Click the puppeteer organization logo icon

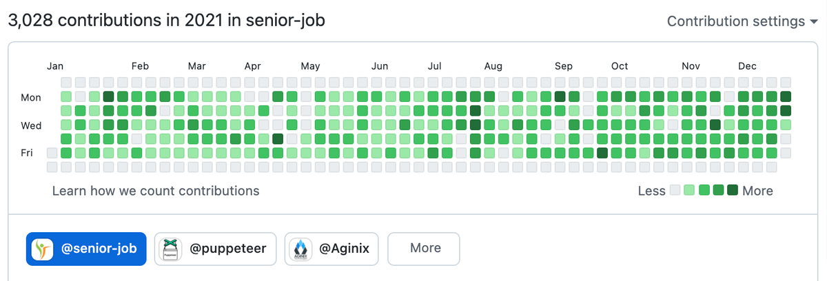click(x=170, y=249)
